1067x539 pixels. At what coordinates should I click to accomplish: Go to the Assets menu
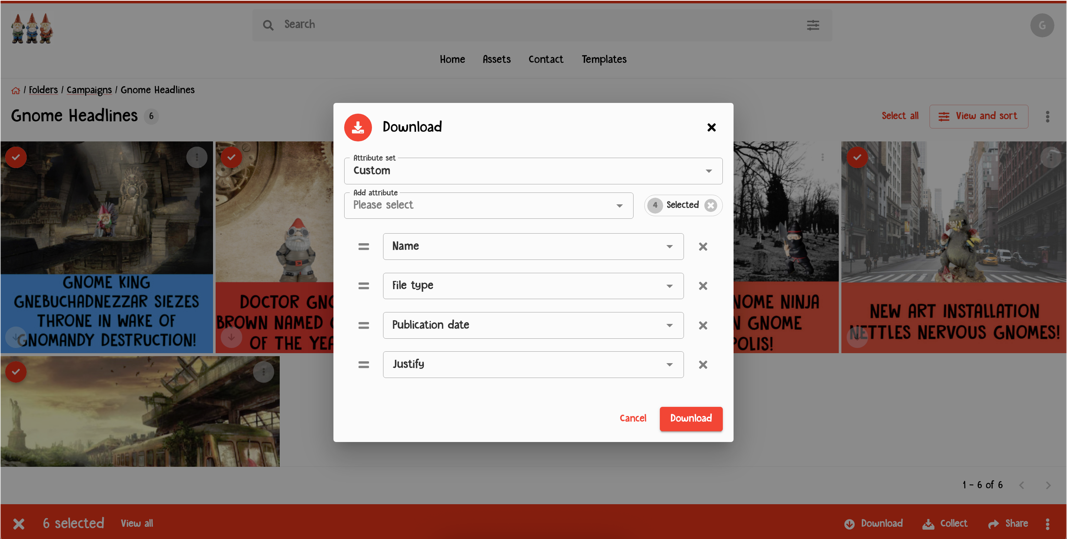pyautogui.click(x=496, y=59)
